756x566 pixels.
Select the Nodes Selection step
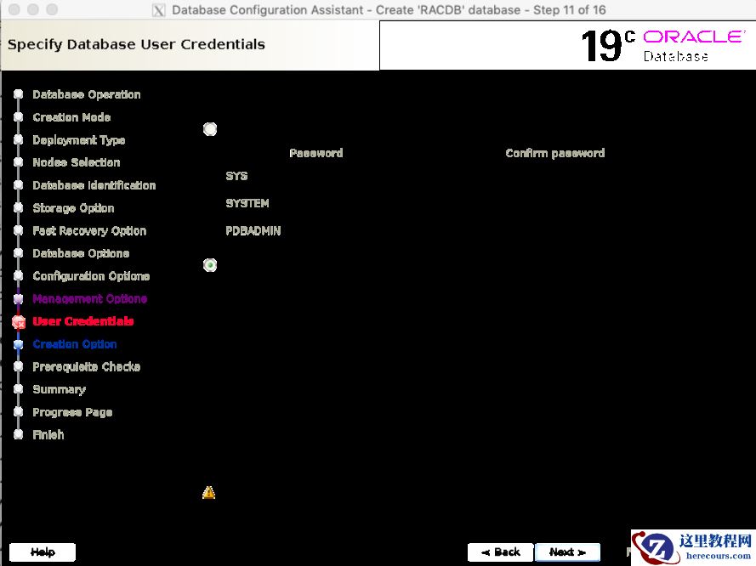(77, 162)
